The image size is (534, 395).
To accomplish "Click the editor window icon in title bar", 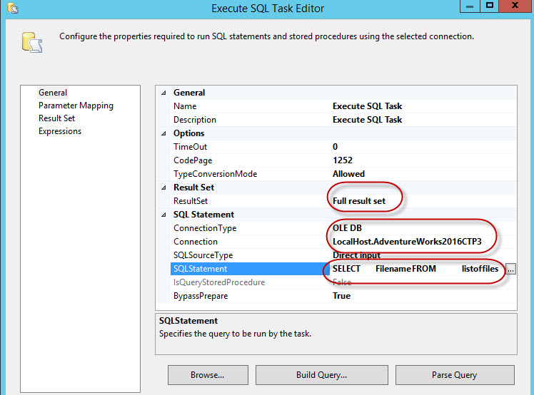I will click(x=12, y=8).
